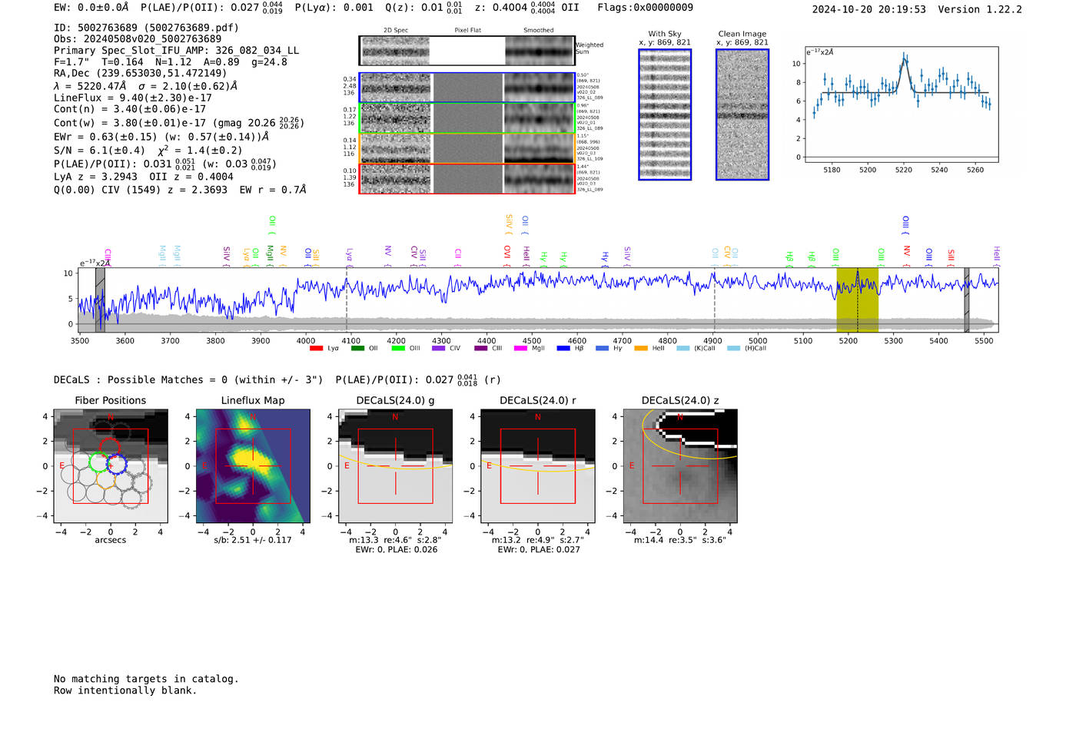Screen dimensions: 1076x732
Task: Click the ID 5002763689 pdf text
Action: (x=146, y=28)
